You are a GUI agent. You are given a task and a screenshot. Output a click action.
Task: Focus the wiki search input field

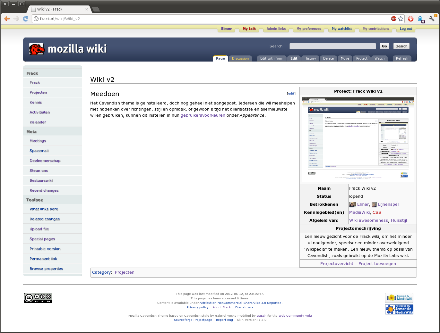[x=333, y=46]
